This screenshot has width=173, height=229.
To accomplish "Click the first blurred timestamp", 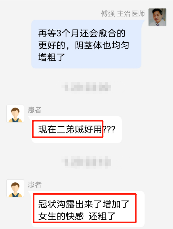I will pyautogui.click(x=86, y=87).
